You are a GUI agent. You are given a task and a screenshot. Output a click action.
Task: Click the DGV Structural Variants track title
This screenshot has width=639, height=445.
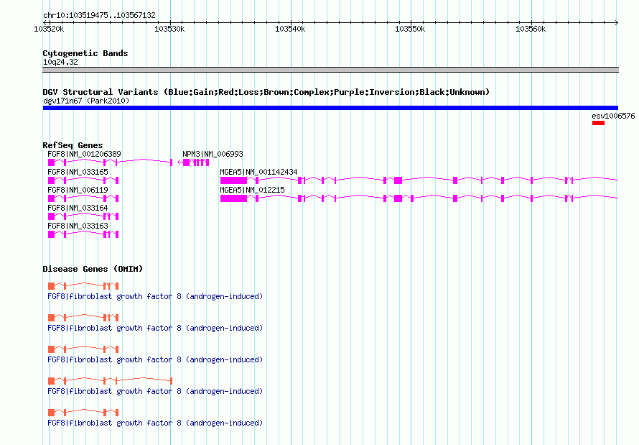pyautogui.click(x=266, y=92)
